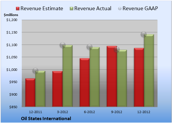Click the GAAP sphere marker above 9-2012

(x=117, y=50)
